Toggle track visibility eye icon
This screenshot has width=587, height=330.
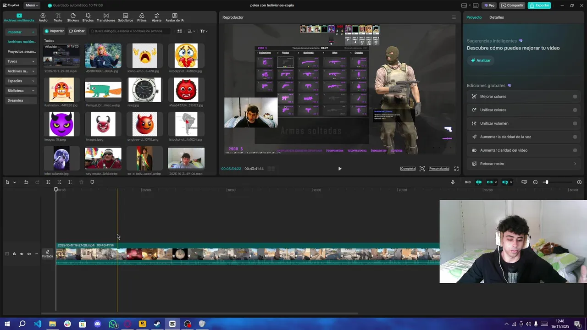(22, 254)
